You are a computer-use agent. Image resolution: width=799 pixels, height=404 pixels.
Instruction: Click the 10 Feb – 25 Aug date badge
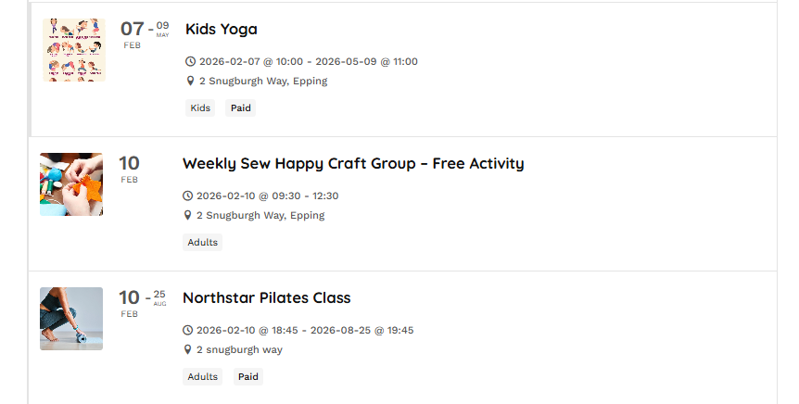click(143, 302)
